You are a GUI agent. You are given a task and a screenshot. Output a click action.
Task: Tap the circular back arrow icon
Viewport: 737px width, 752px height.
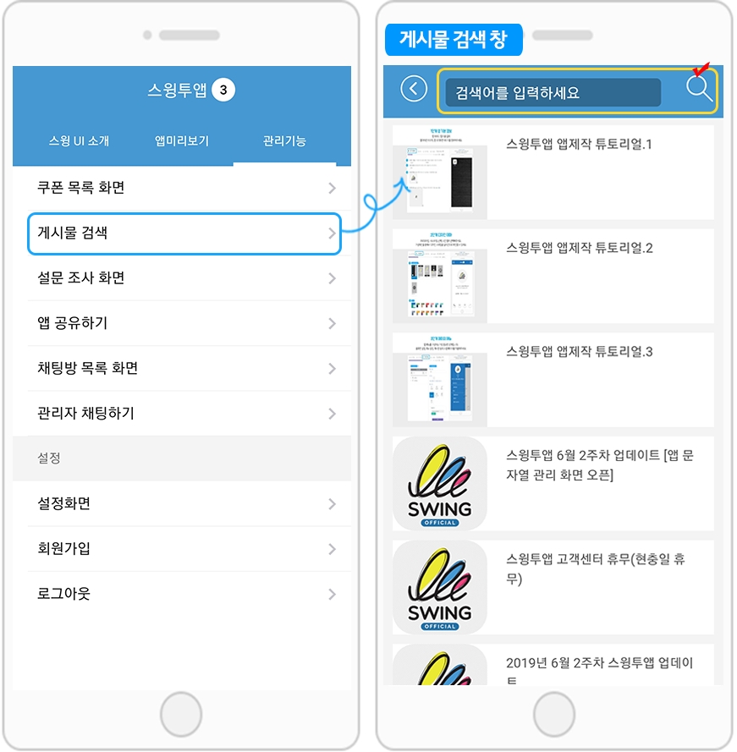coord(414,89)
